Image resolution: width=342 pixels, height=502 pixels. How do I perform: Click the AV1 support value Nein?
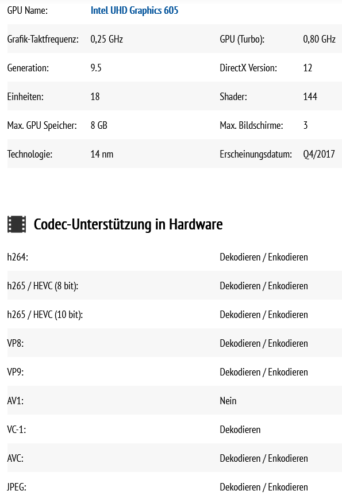(x=228, y=401)
